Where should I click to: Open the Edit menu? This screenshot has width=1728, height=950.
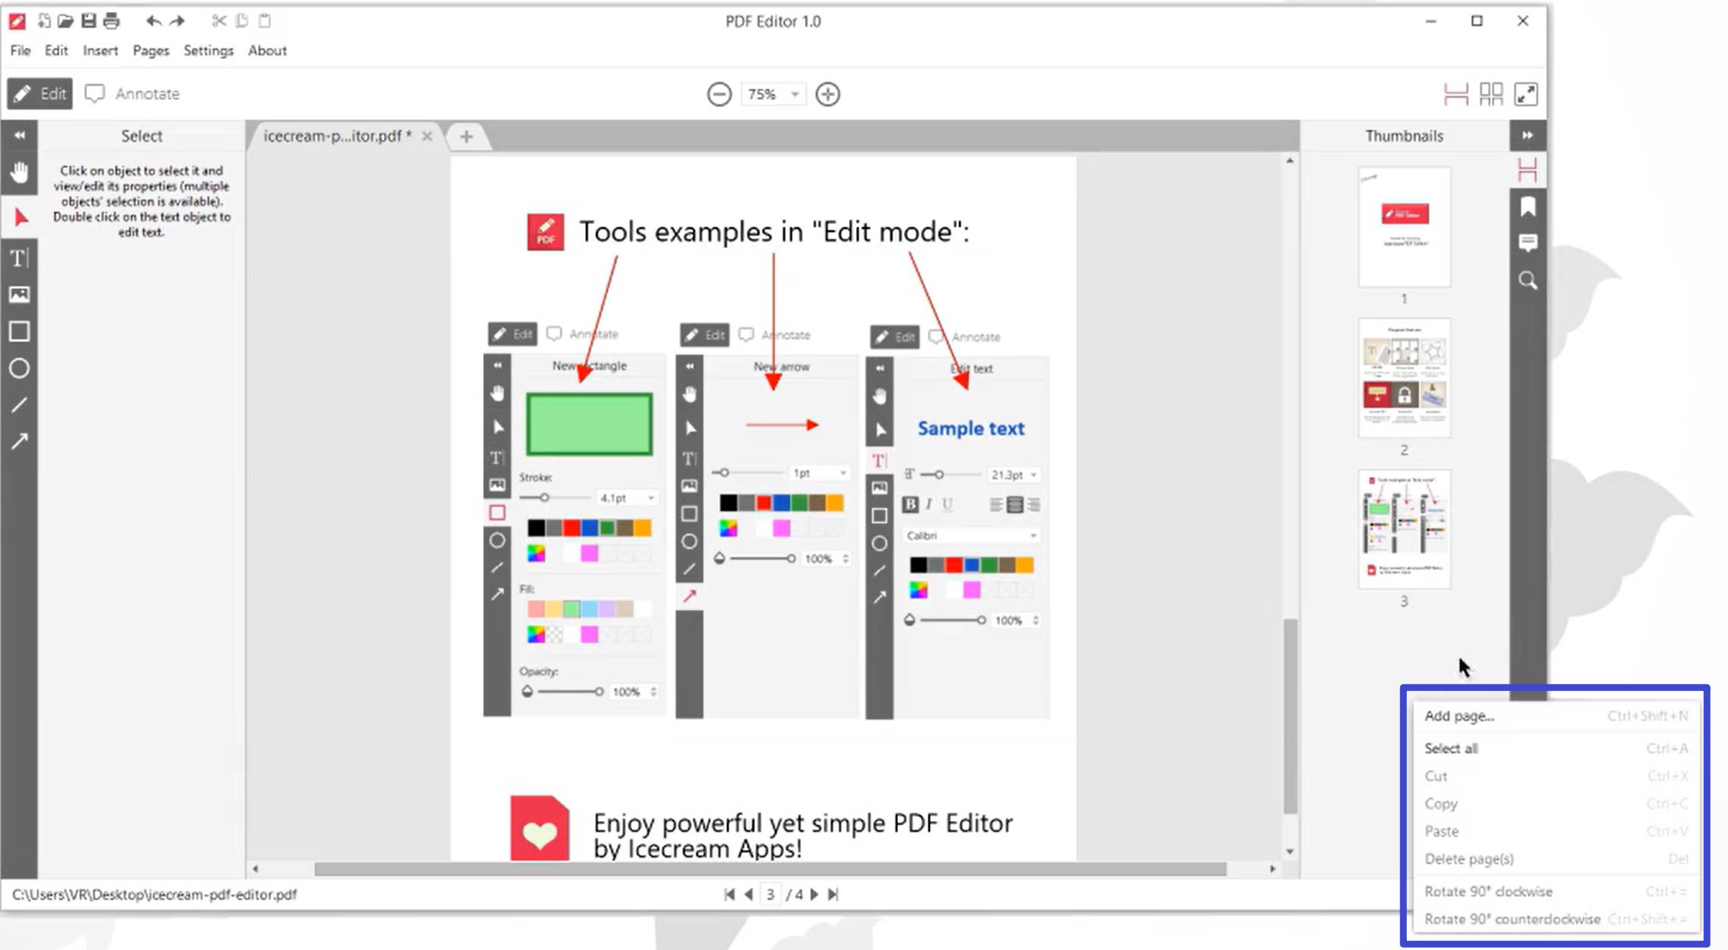56,51
